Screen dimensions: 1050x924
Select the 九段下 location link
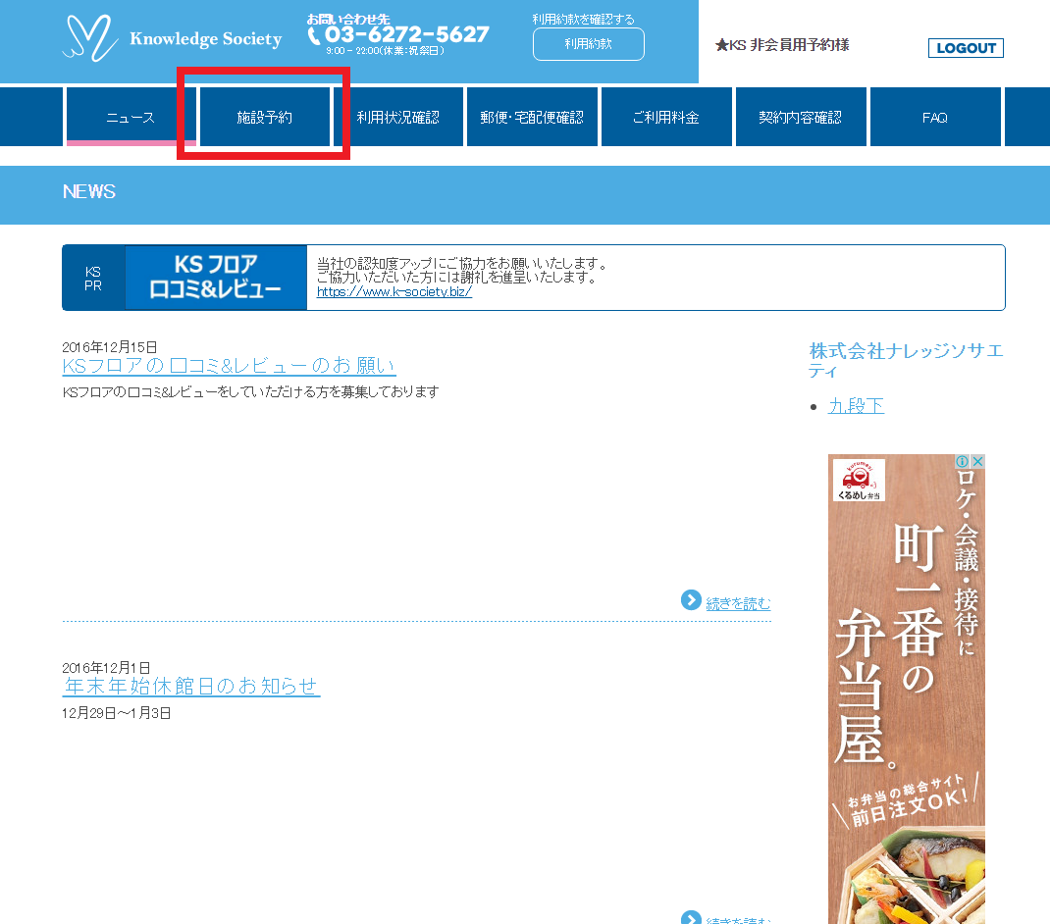(856, 406)
